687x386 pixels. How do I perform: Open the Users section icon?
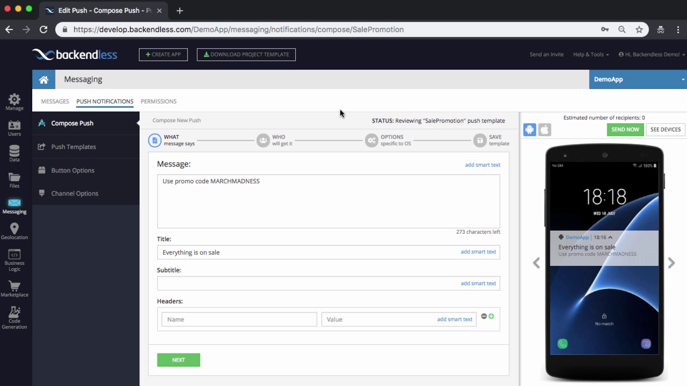pyautogui.click(x=14, y=125)
